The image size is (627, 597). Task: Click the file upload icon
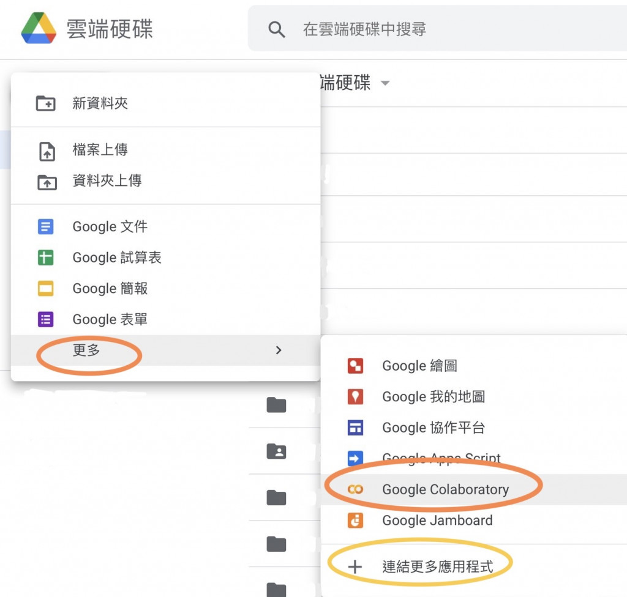pyautogui.click(x=47, y=152)
